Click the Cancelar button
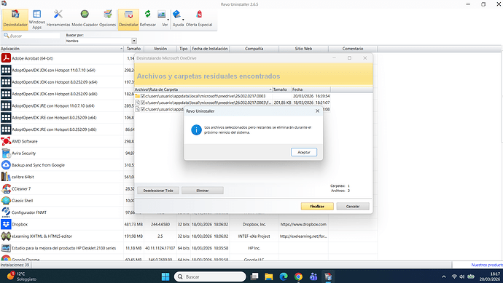 point(353,207)
